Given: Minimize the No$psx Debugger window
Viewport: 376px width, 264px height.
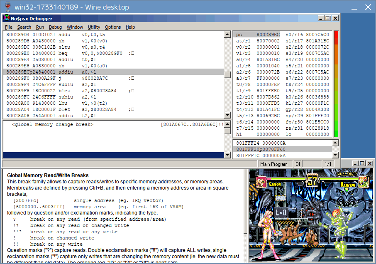Looking at the screenshot, I should 321,18.
